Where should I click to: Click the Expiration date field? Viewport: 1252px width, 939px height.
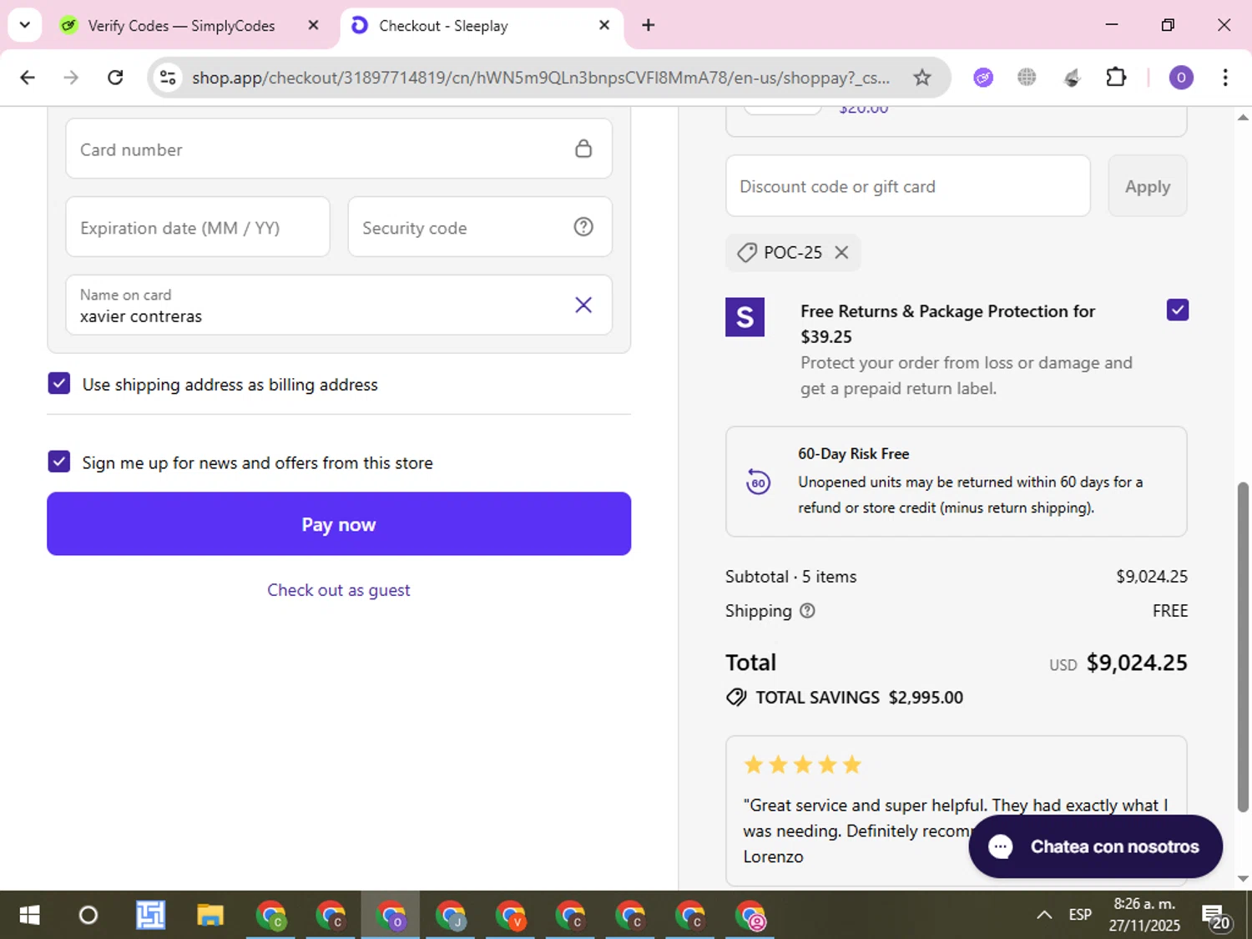pos(198,227)
